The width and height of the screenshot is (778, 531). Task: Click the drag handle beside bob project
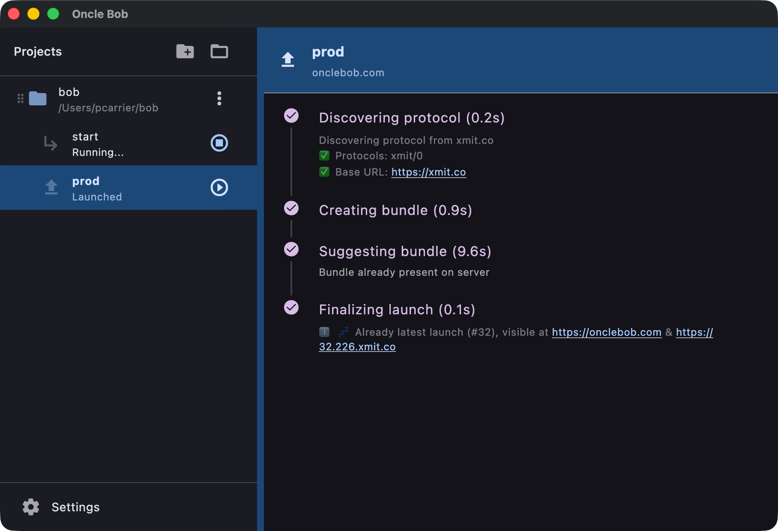point(20,98)
